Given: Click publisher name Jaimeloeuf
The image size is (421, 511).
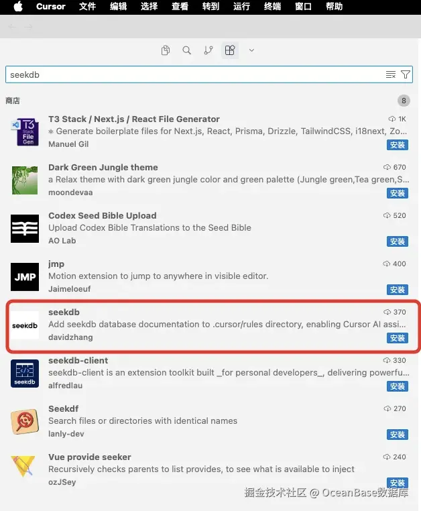Looking at the screenshot, I should coord(70,289).
